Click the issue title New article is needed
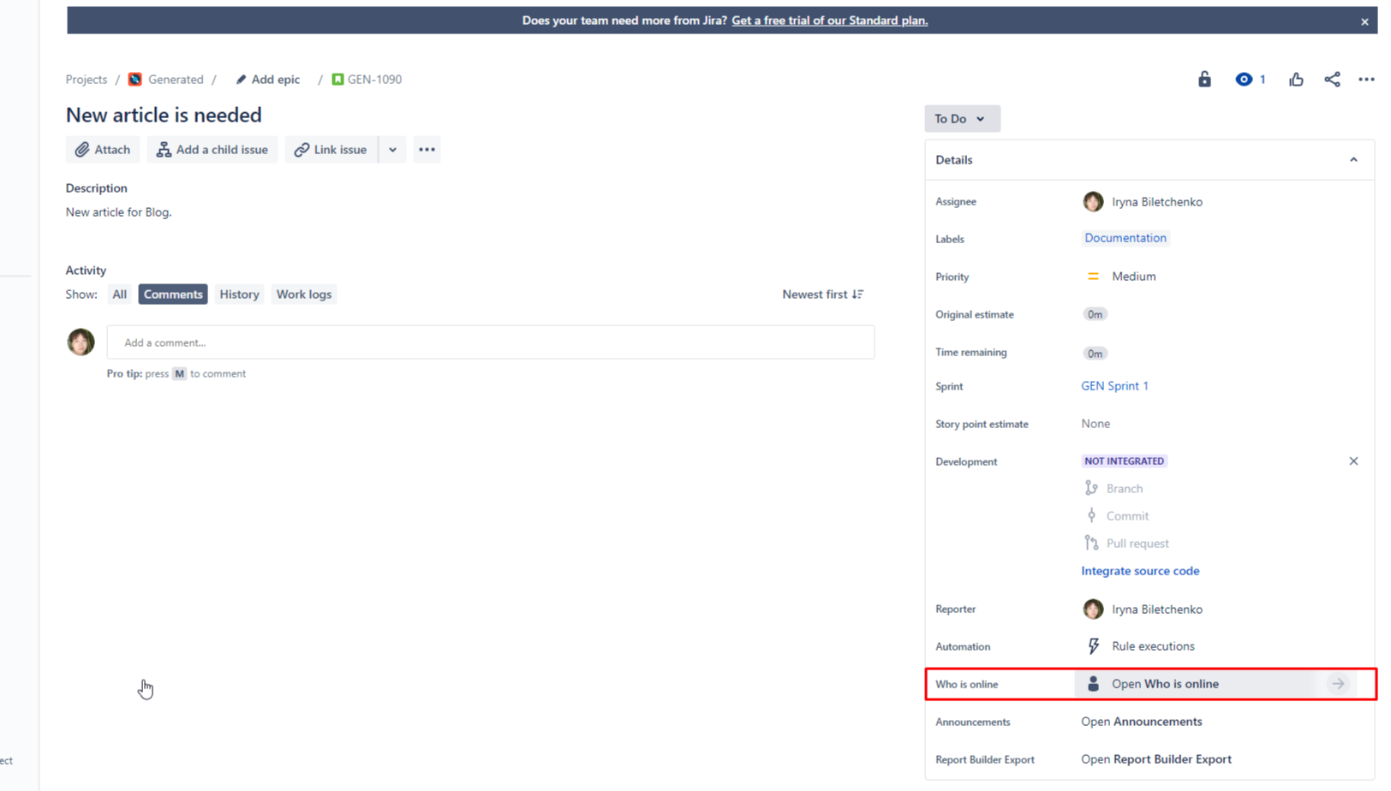1391x791 pixels. pyautogui.click(x=164, y=115)
